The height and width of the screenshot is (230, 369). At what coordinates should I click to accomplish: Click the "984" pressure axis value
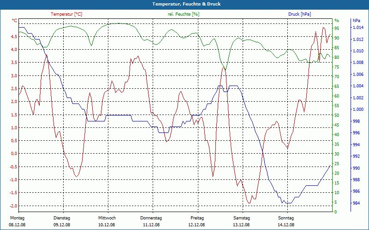click(x=357, y=203)
